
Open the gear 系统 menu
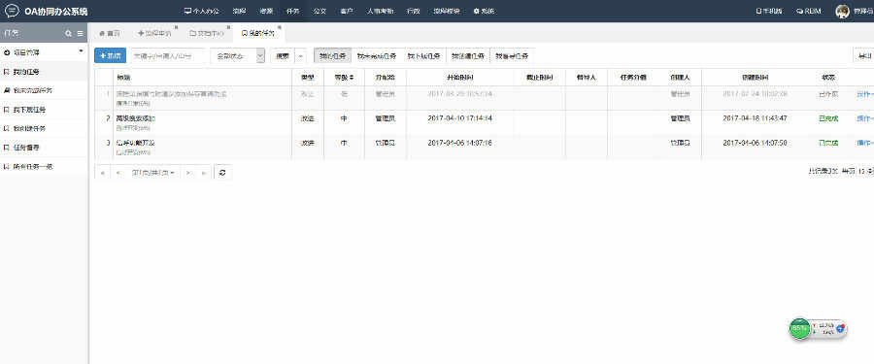(484, 11)
